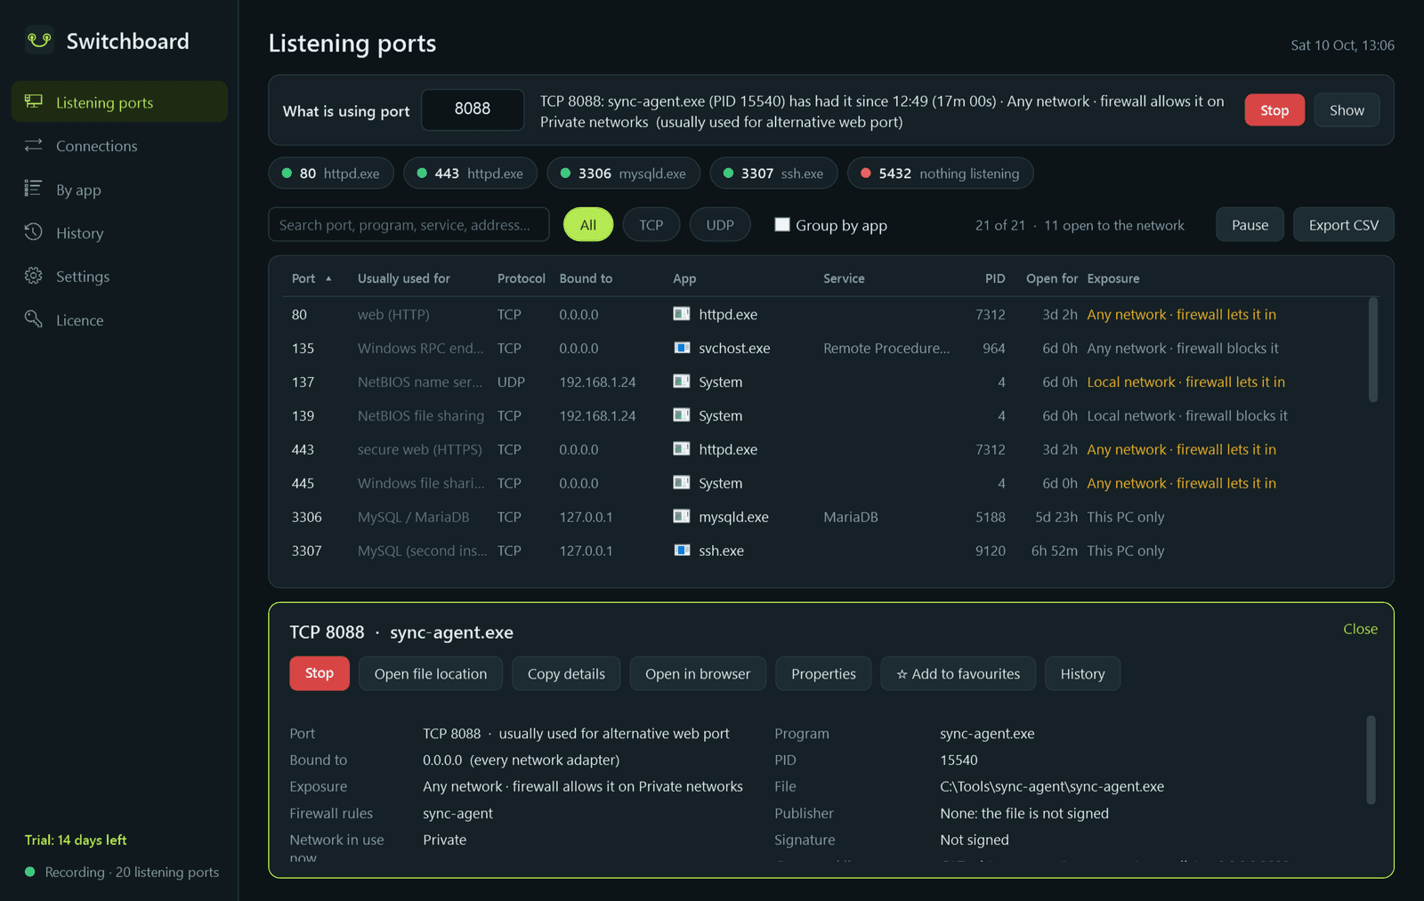Screen dimensions: 1424x901
Task: Pause the live port list
Action: [x=1250, y=225]
